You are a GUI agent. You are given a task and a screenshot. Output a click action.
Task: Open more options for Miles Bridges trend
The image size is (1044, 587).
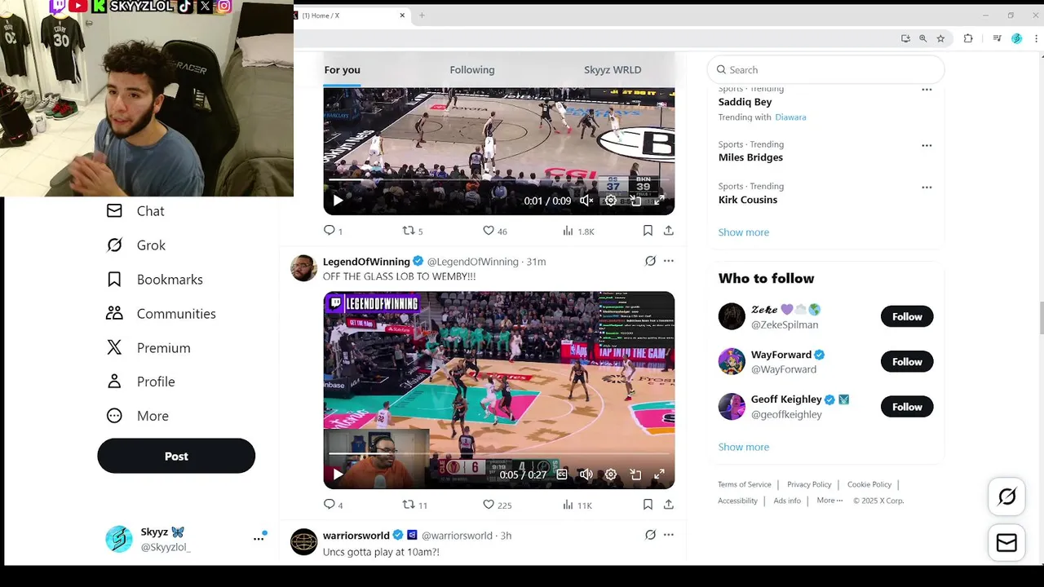tap(927, 146)
